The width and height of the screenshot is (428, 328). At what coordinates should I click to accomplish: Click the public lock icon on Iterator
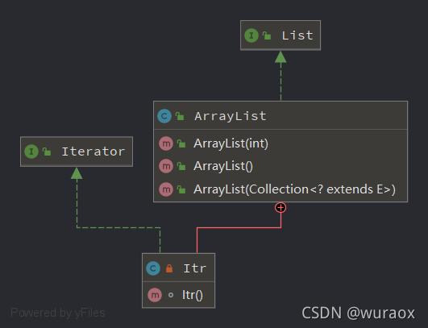click(47, 152)
